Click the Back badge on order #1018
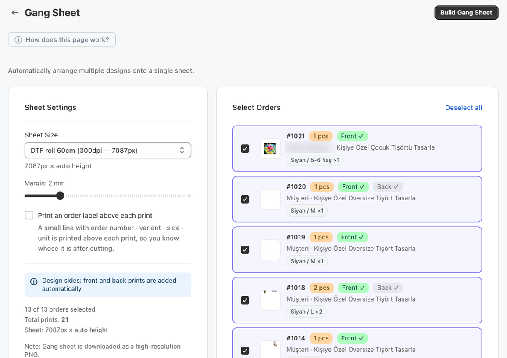 tap(388, 288)
